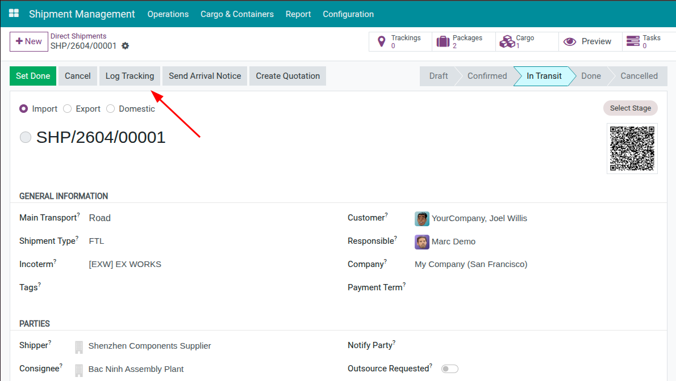The width and height of the screenshot is (676, 381).
Task: Click the gear icon beside SHP/2604/00001 breadcrumb
Action: (x=126, y=46)
